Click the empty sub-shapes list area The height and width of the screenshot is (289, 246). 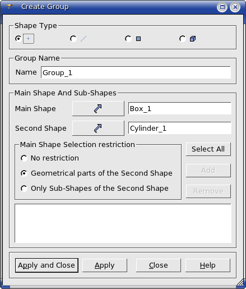[x=123, y=223]
